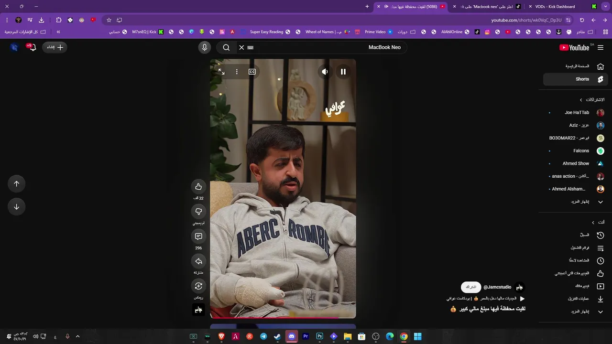
Task: Remix this Short
Action: [198, 286]
